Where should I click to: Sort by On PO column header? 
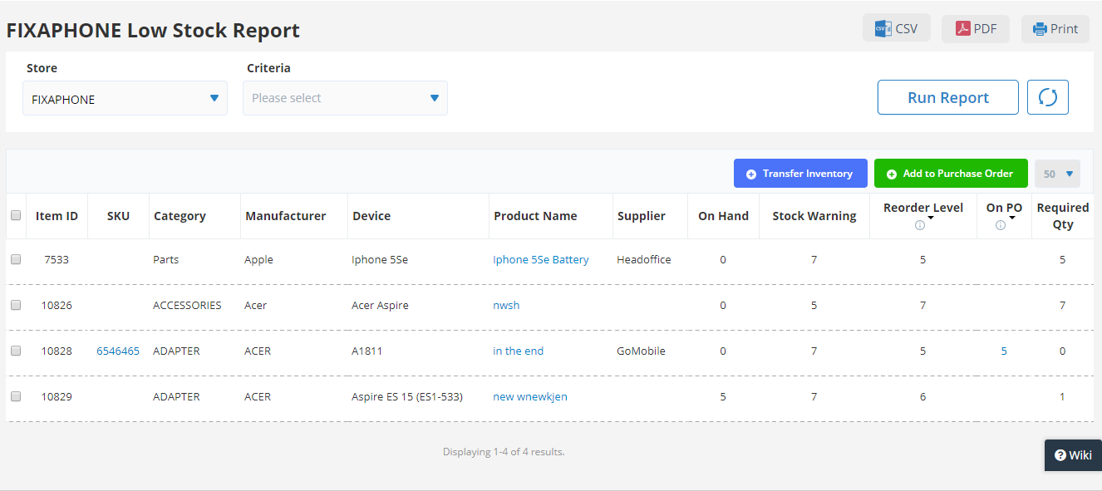click(x=1004, y=208)
